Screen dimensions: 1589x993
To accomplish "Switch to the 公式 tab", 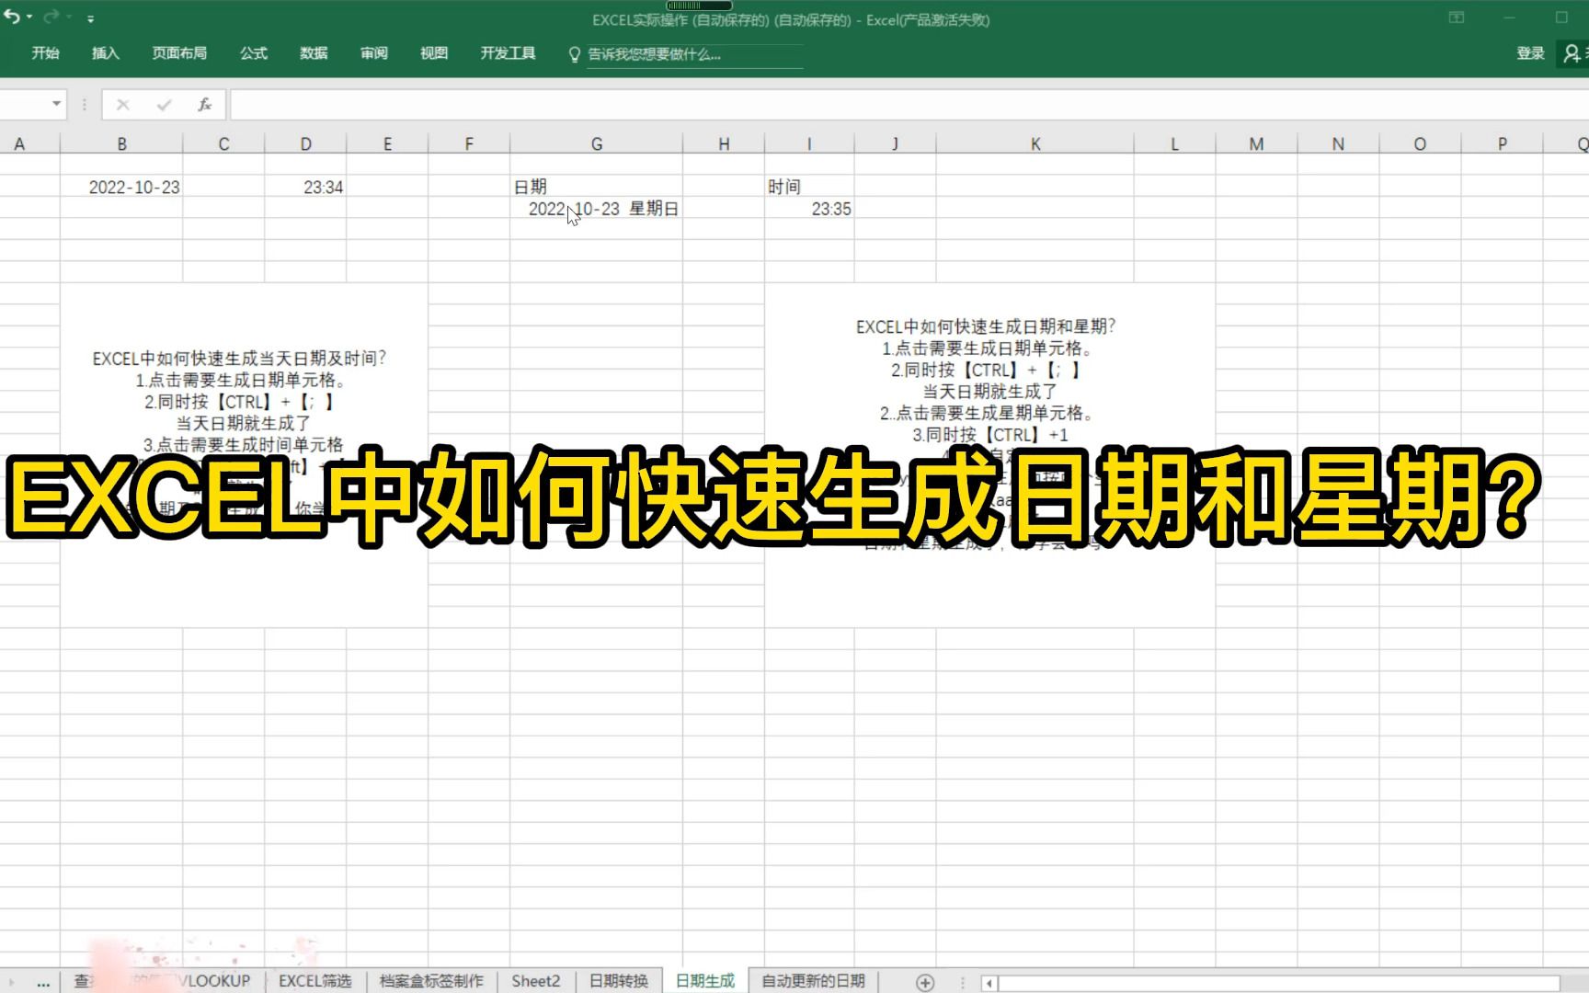I will point(254,53).
